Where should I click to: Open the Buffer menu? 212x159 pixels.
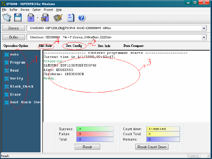tap(14, 10)
